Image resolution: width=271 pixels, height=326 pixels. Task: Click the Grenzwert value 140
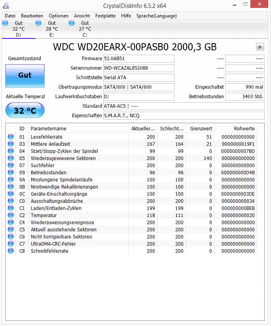pos(208,158)
